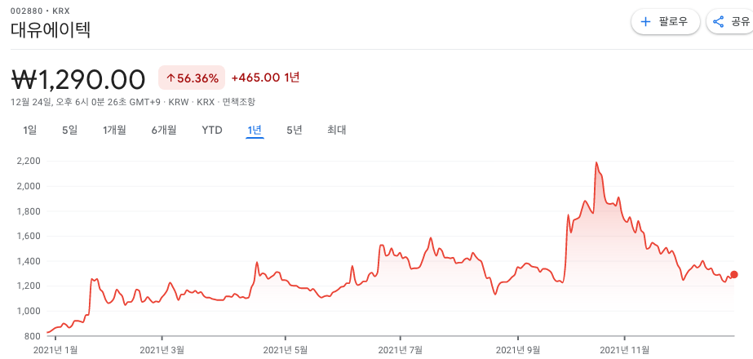Click the 면책조항 disclaimer link
The height and width of the screenshot is (359, 753).
click(x=239, y=102)
